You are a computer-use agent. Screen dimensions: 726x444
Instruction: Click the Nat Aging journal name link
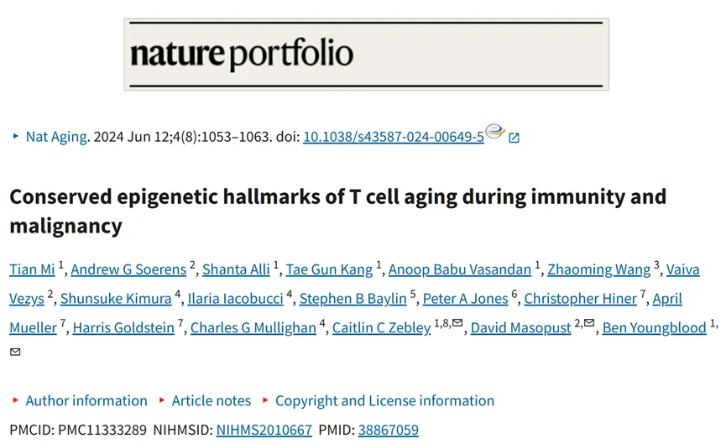[x=56, y=137]
